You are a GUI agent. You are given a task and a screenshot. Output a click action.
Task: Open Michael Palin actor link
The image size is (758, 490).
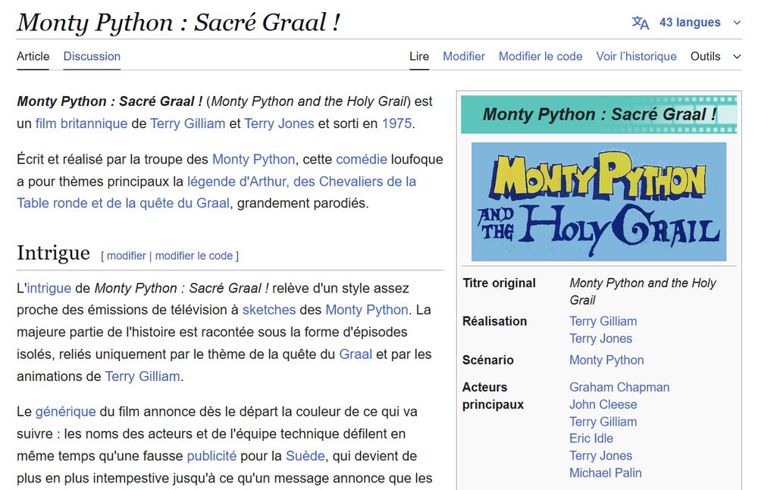coord(605,473)
